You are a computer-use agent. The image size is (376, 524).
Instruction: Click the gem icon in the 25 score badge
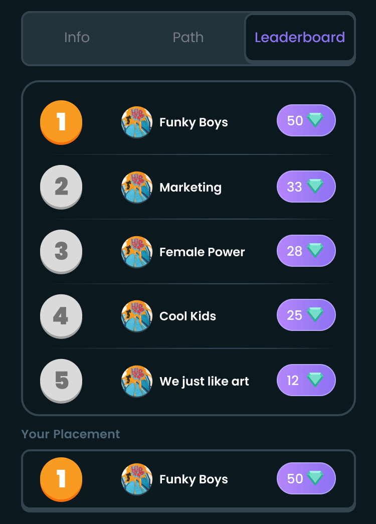click(315, 315)
